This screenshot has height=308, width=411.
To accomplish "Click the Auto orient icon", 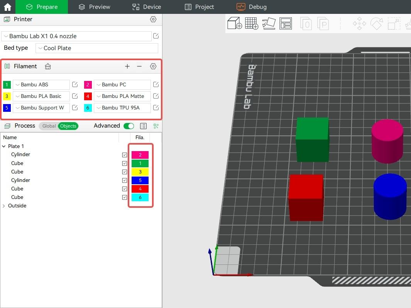I will tap(269, 23).
